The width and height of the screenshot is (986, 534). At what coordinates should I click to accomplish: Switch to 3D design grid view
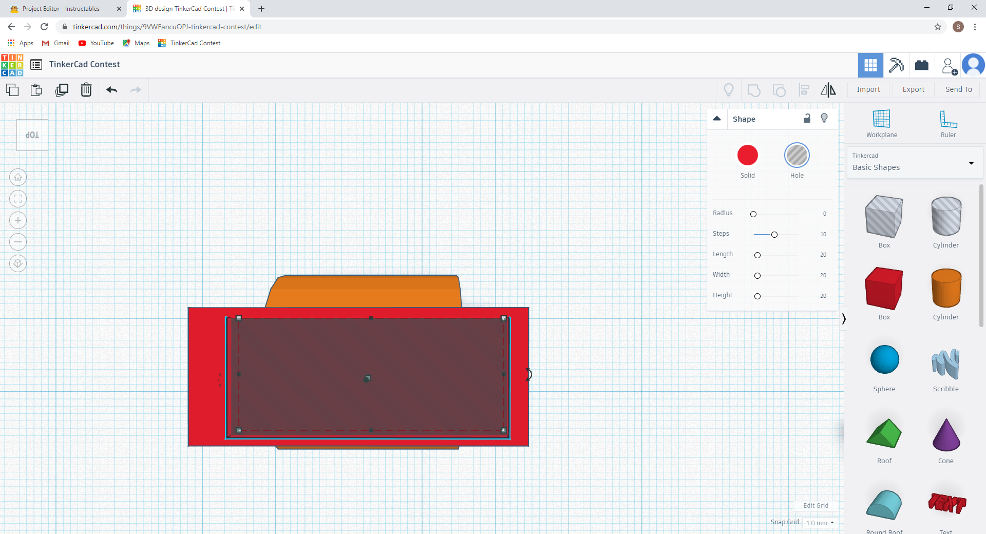pos(870,65)
